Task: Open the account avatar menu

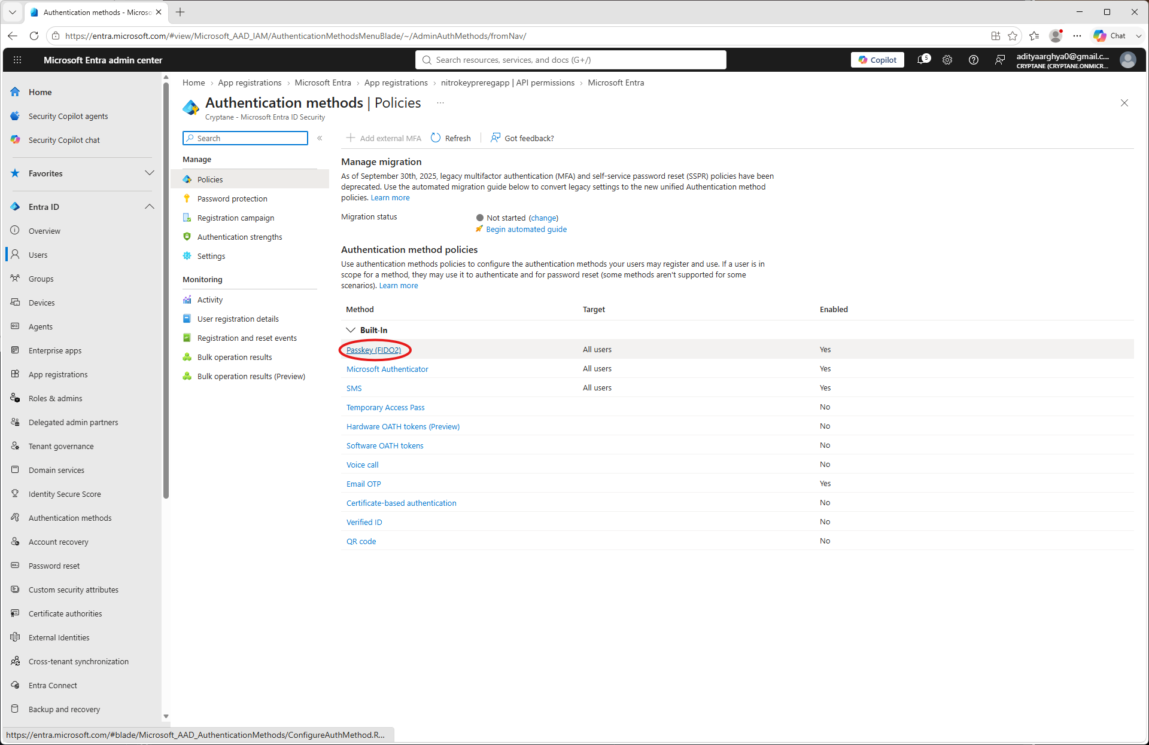Action: 1128,60
